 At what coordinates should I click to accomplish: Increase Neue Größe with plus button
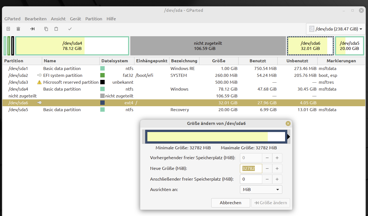(277, 169)
